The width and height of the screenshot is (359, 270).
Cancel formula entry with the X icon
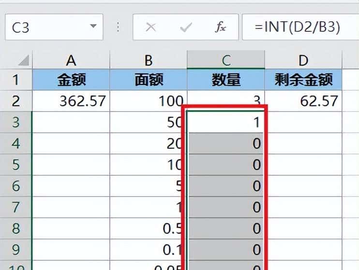(x=150, y=27)
